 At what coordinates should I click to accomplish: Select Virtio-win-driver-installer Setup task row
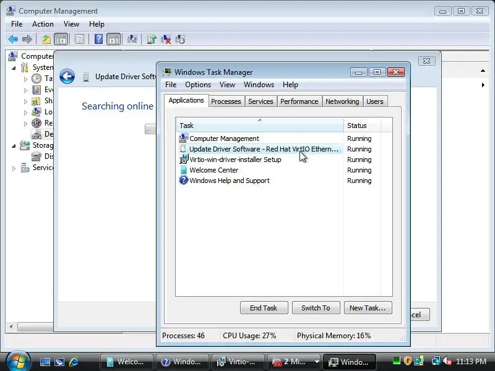(259, 160)
